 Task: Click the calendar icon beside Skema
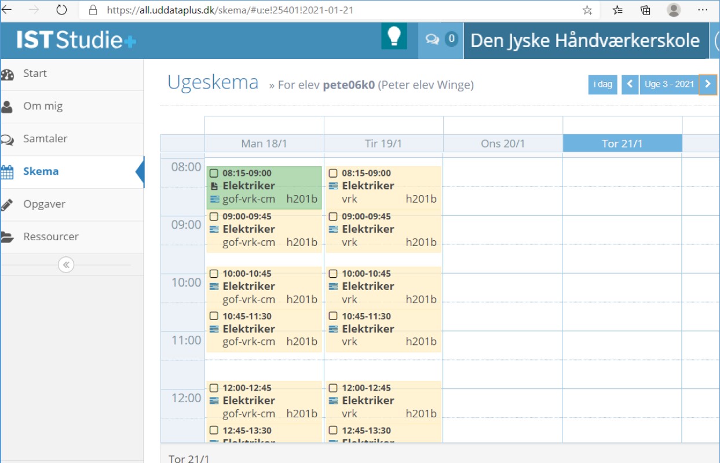[7, 172]
